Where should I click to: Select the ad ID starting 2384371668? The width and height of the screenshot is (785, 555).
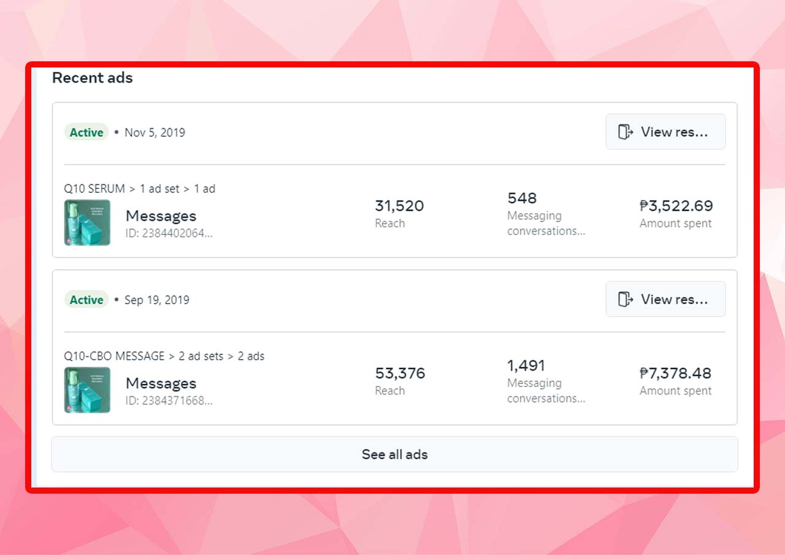coord(169,401)
